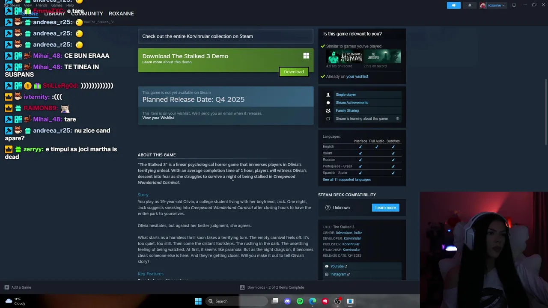The image size is (548, 308).
Task: Open Discord from the taskbar
Action: pos(287,301)
